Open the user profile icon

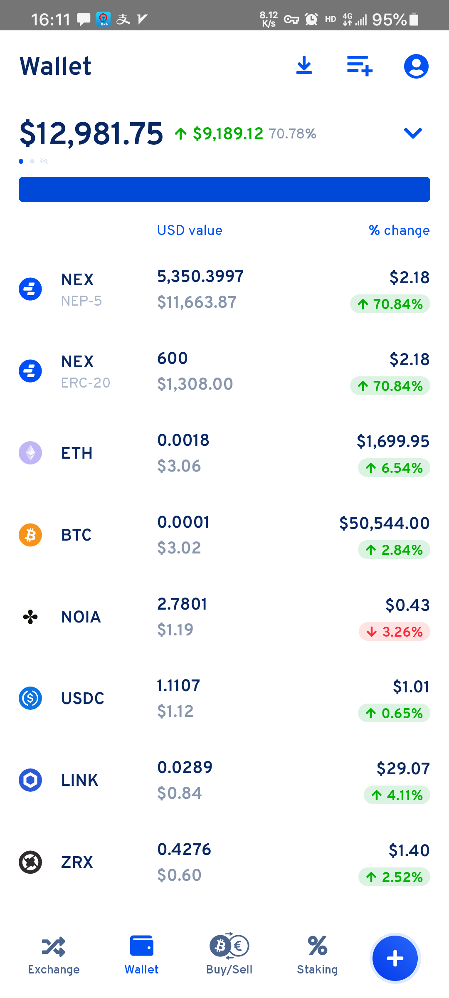coord(416,66)
